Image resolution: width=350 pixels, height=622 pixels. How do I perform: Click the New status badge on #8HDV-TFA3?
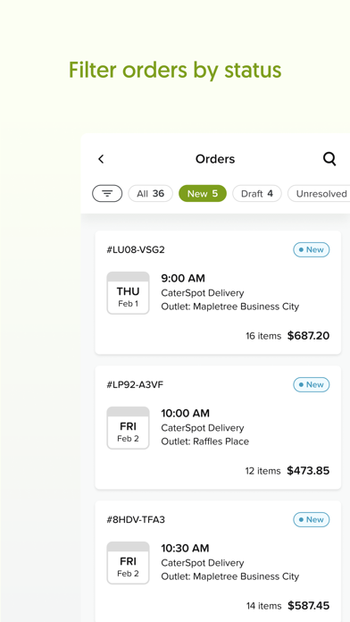(x=311, y=519)
